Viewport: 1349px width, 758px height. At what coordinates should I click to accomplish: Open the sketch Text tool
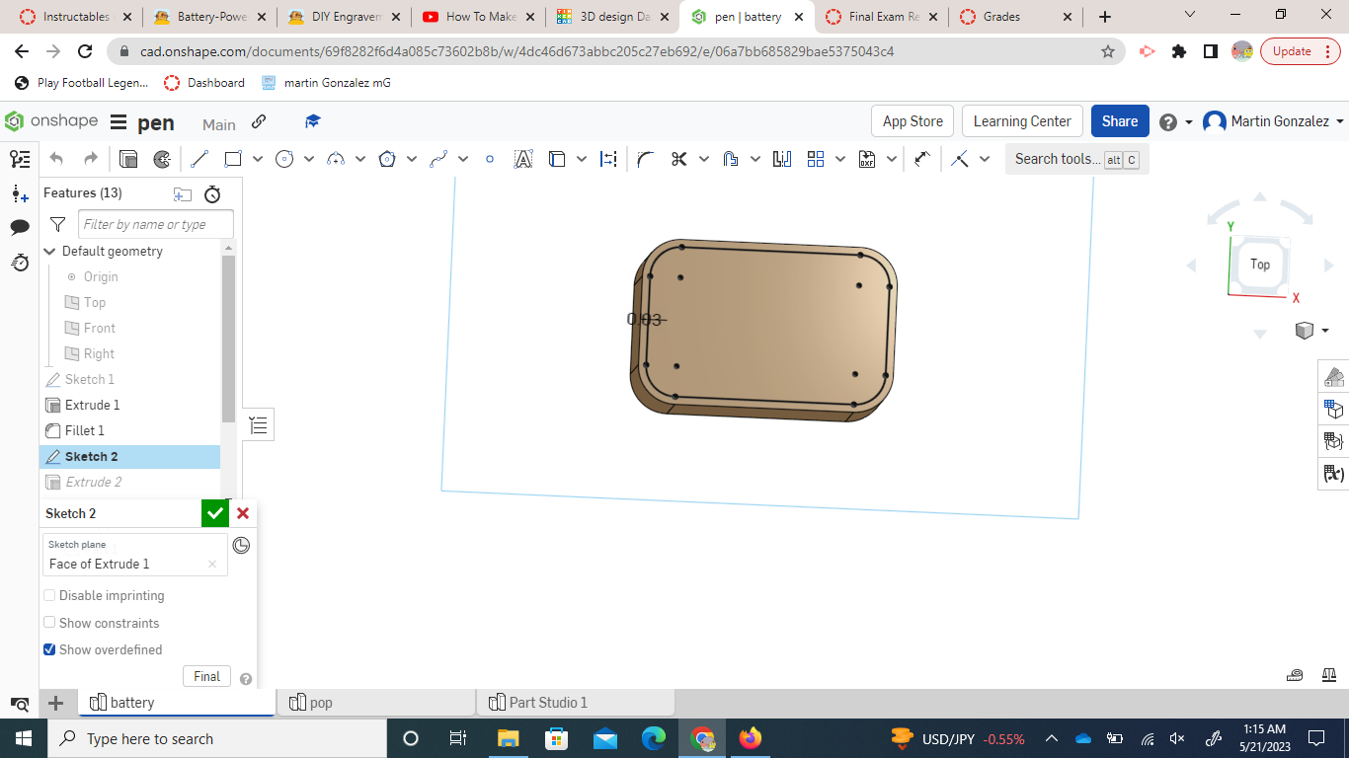(522, 158)
